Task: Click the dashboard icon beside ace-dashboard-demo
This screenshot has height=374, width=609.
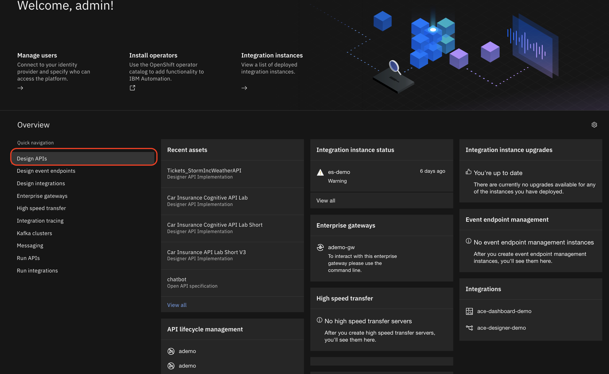Action: click(x=470, y=311)
